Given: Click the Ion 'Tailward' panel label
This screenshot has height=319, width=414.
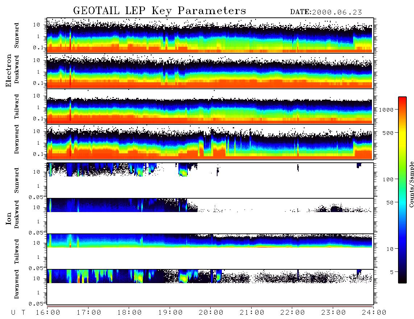Looking at the screenshot, I should (x=17, y=252).
